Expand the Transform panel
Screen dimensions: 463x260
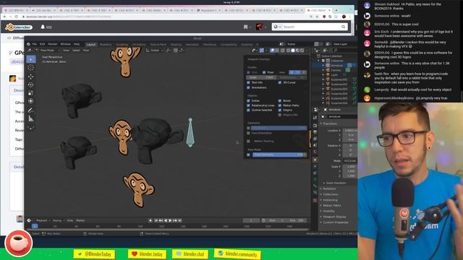tap(330, 123)
